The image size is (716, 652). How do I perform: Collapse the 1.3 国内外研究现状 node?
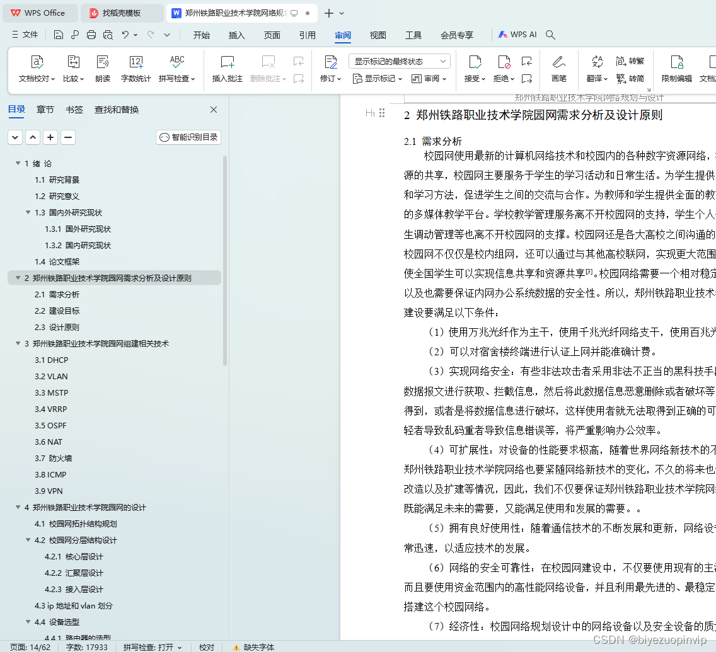(x=28, y=212)
